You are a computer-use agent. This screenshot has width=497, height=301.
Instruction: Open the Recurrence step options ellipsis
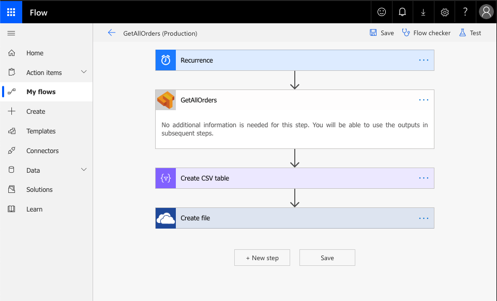click(x=424, y=60)
